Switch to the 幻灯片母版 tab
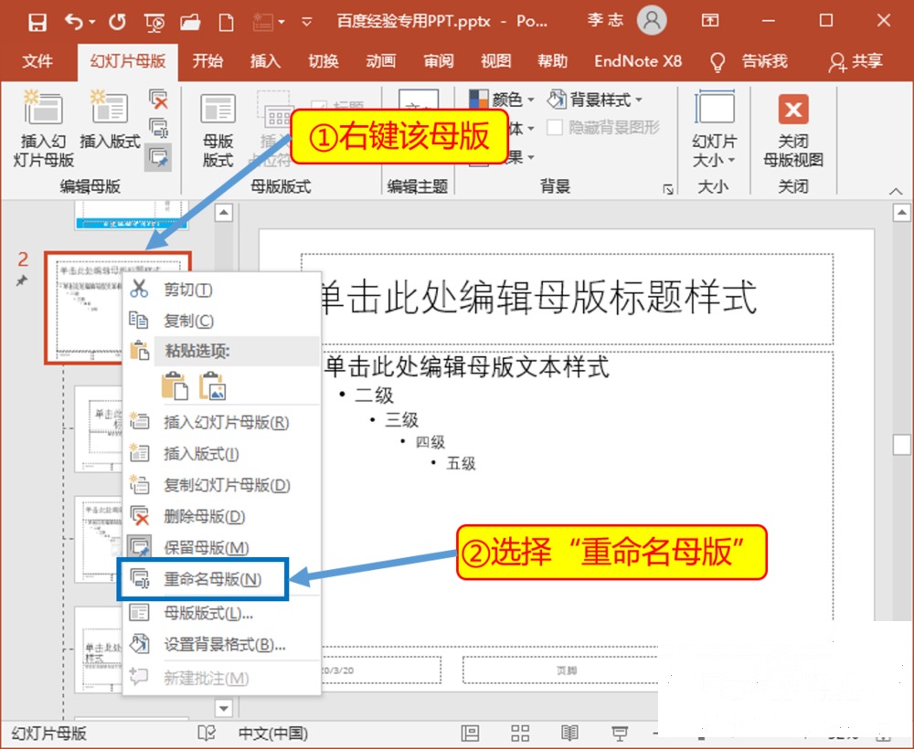 [x=128, y=60]
